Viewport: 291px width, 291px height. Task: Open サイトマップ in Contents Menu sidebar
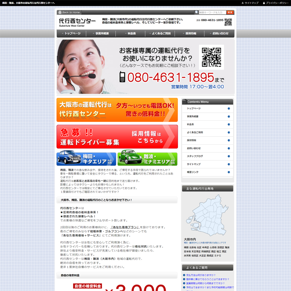coord(207,164)
